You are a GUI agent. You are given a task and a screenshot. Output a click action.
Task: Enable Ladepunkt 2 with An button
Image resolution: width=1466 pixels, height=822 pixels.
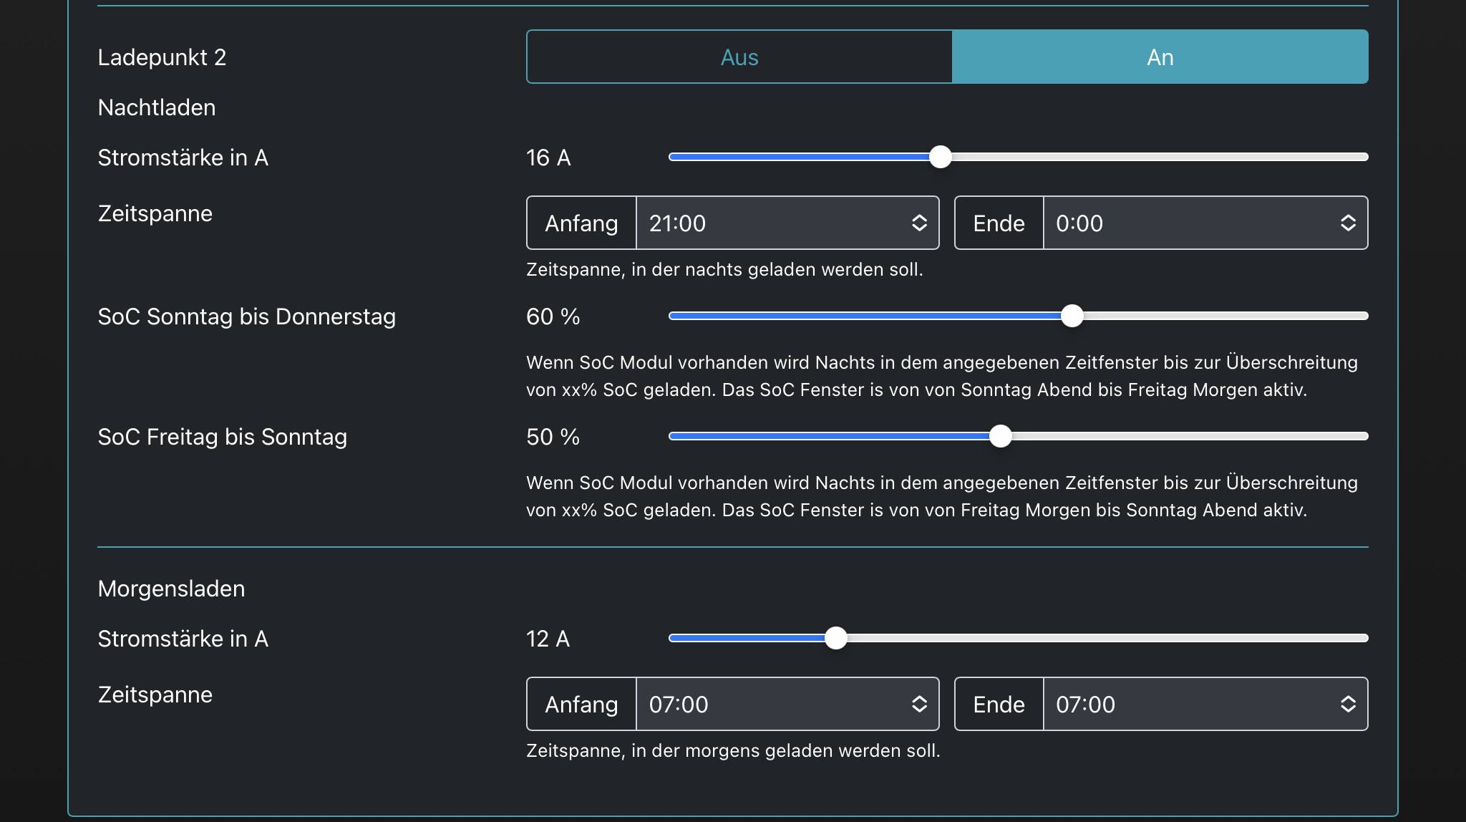click(x=1160, y=57)
